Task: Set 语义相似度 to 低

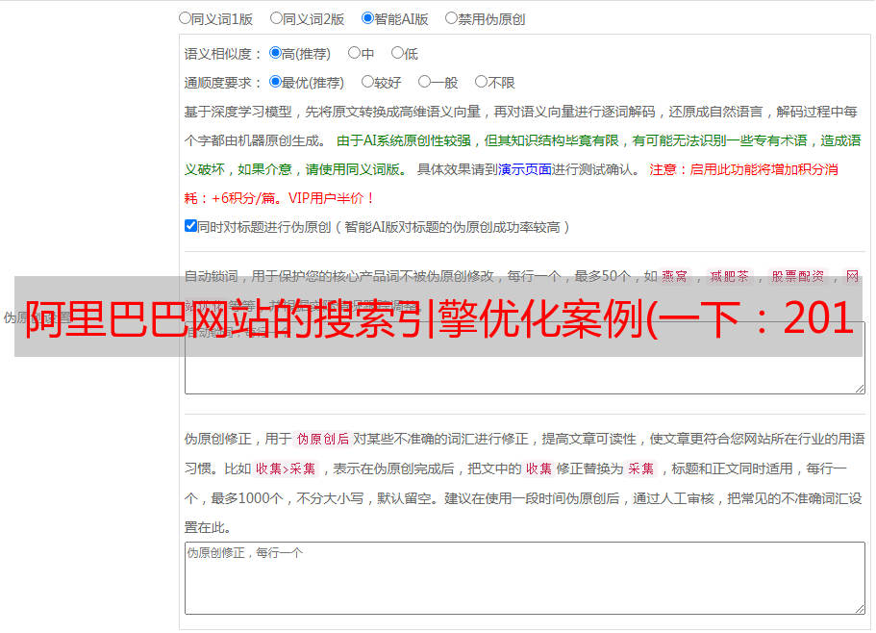Action: [397, 53]
